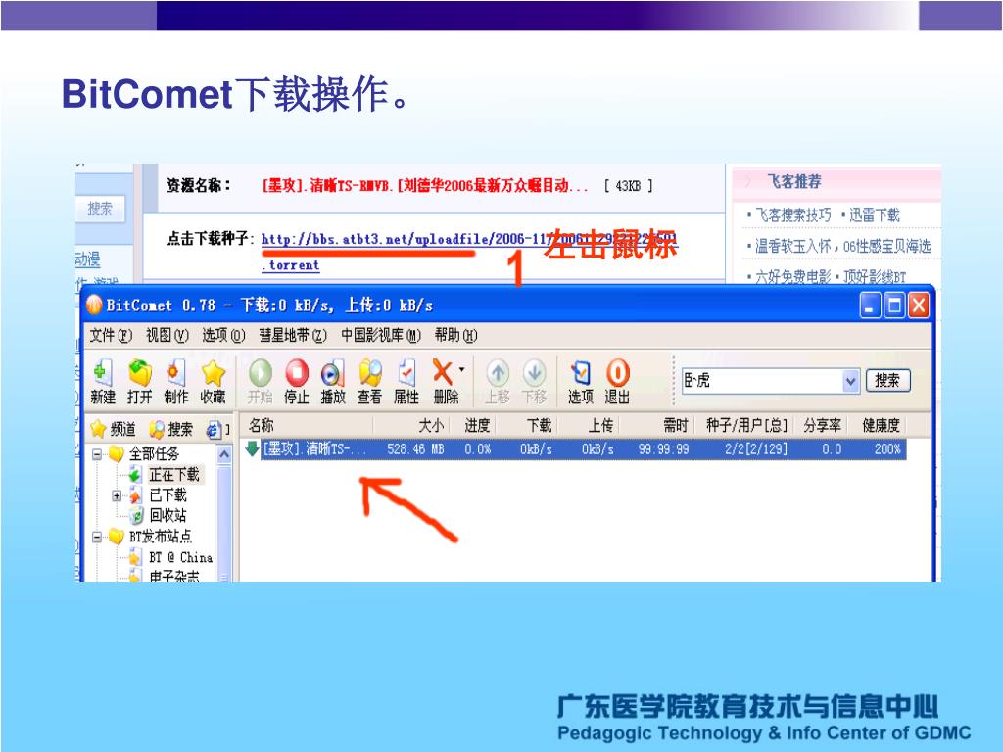Click the 99:99:99 time remaining cell
1003x752 pixels.
(x=663, y=449)
